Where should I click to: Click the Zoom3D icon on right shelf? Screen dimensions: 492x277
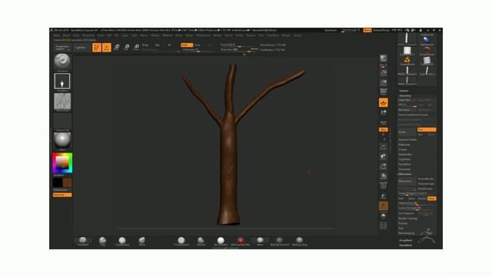pos(384,166)
